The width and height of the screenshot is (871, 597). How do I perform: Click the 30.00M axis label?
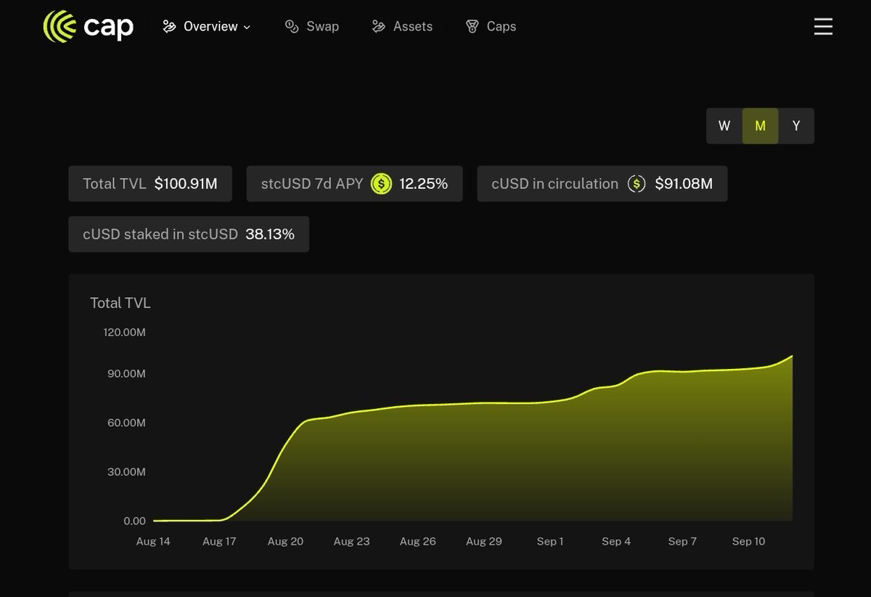(126, 471)
